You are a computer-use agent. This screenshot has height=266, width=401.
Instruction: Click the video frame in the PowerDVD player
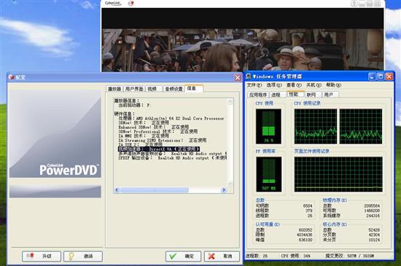(243, 50)
